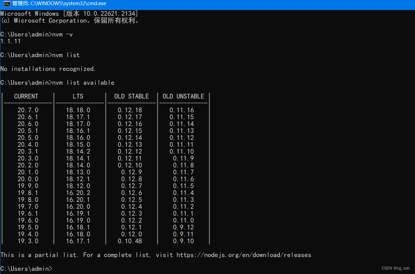Click the CURRENT column header
Screen dimensions: 415x274
pos(27,96)
